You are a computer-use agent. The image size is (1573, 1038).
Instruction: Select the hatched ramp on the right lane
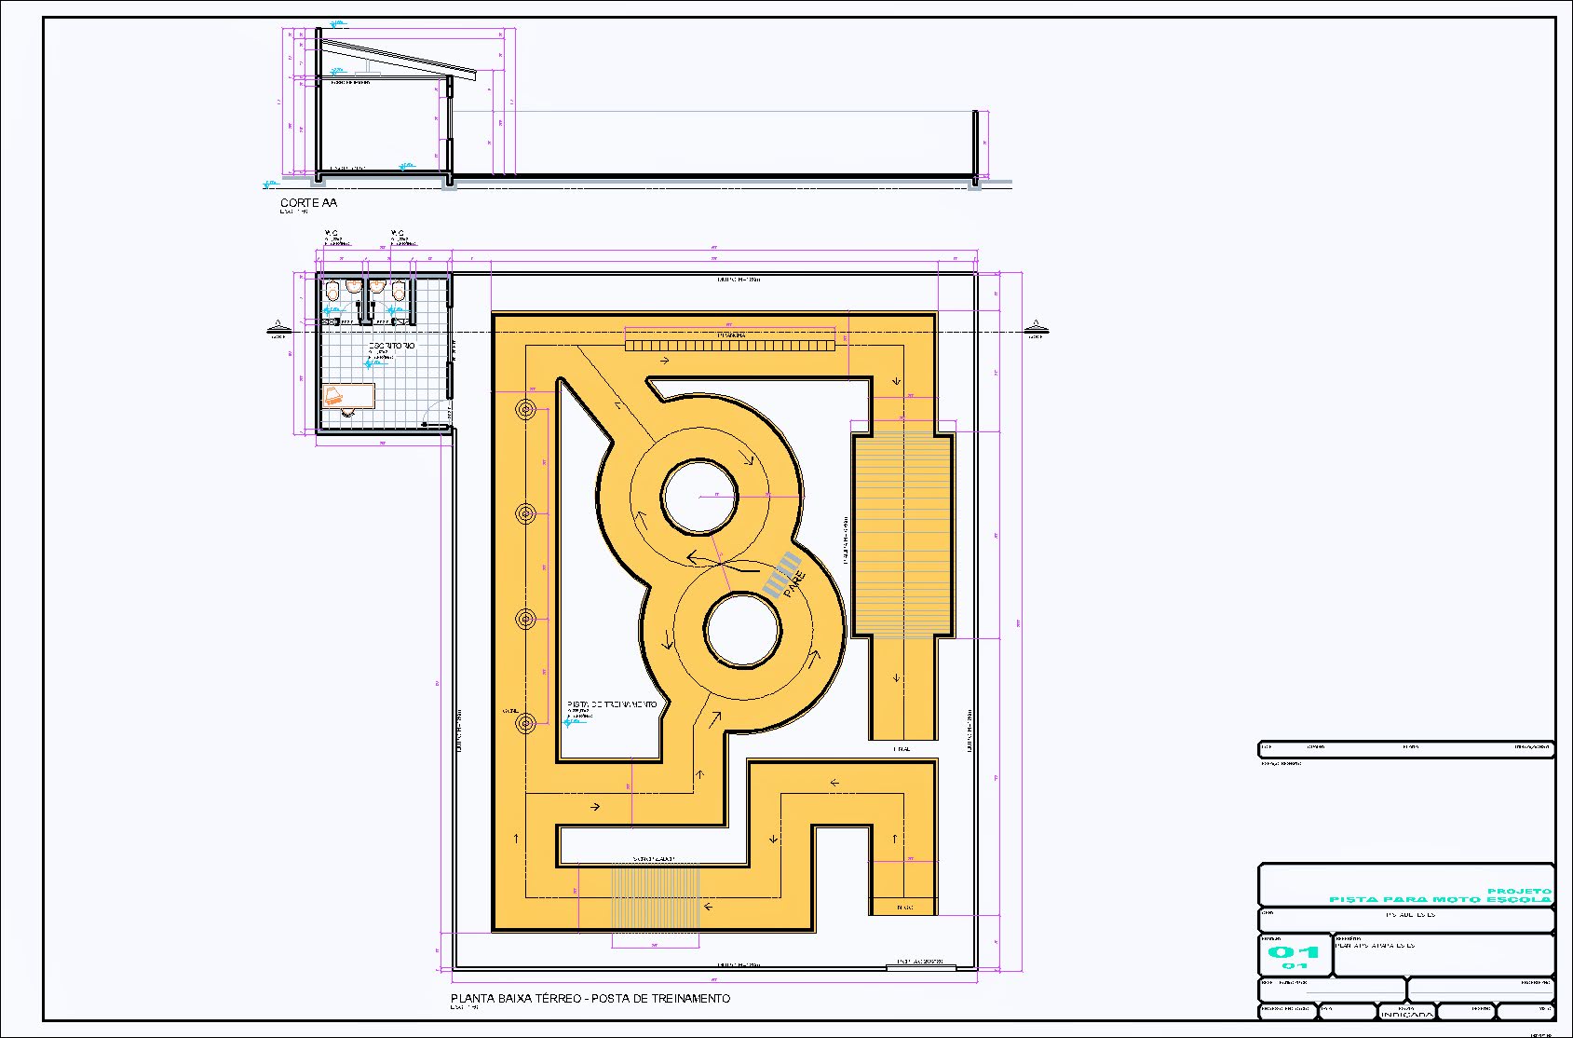pyautogui.click(x=903, y=534)
